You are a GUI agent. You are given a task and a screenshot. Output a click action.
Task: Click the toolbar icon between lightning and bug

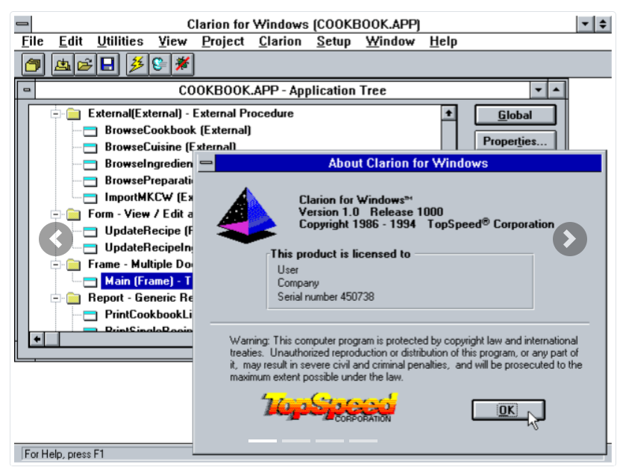click(x=160, y=64)
